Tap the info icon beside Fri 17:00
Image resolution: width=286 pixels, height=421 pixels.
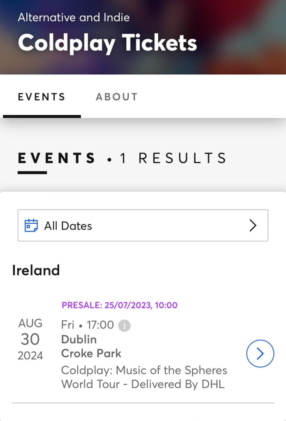pyautogui.click(x=124, y=326)
